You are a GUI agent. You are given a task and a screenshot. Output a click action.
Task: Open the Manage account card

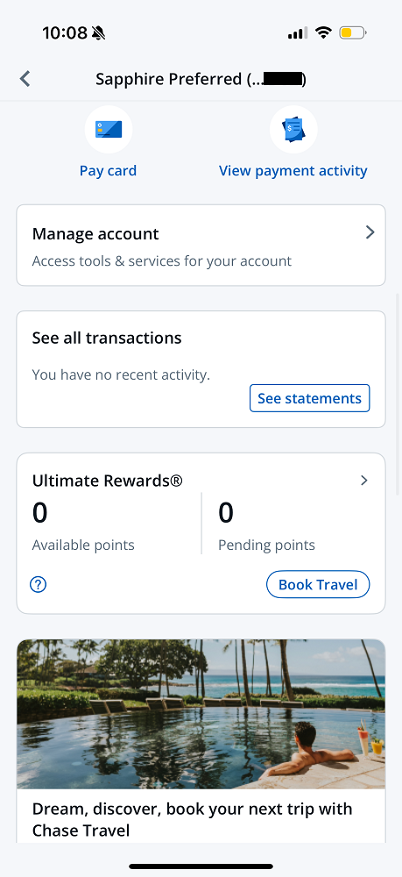point(201,246)
